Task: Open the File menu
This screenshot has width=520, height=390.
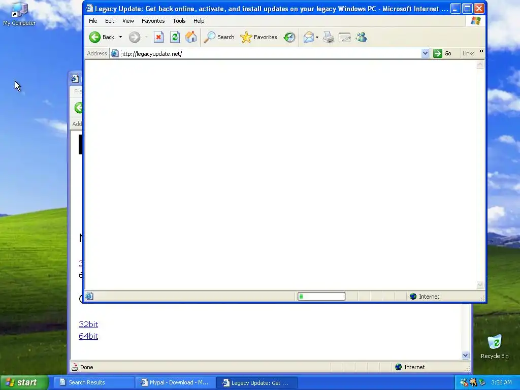Action: tap(93, 21)
